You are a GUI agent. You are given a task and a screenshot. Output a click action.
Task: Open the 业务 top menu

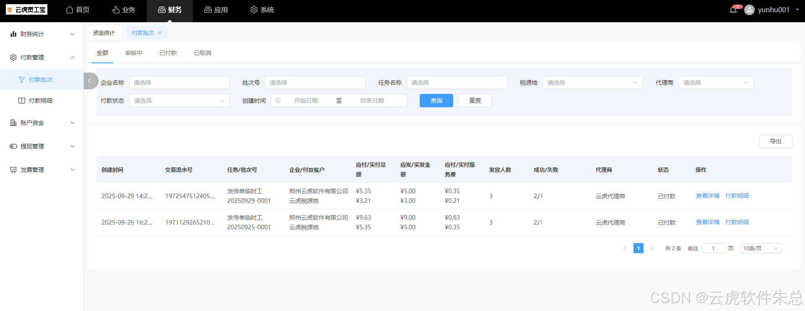click(x=124, y=10)
